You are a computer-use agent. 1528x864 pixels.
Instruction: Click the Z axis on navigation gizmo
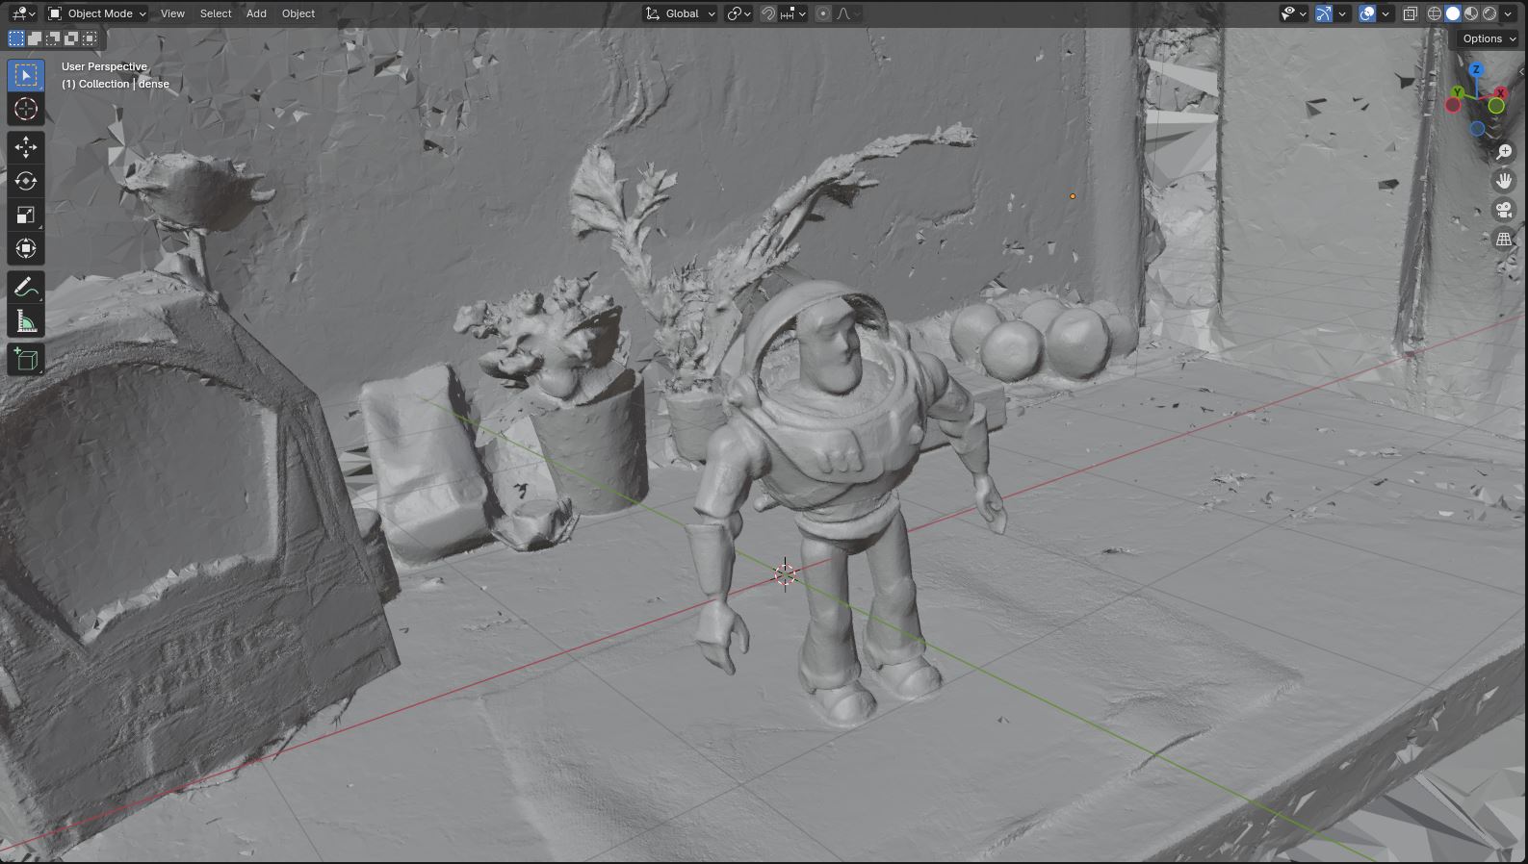click(x=1476, y=70)
